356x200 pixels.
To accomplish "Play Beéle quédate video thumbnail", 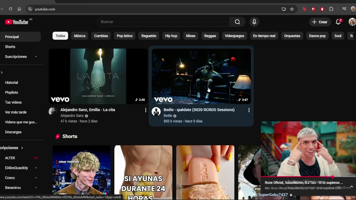I will click(201, 76).
